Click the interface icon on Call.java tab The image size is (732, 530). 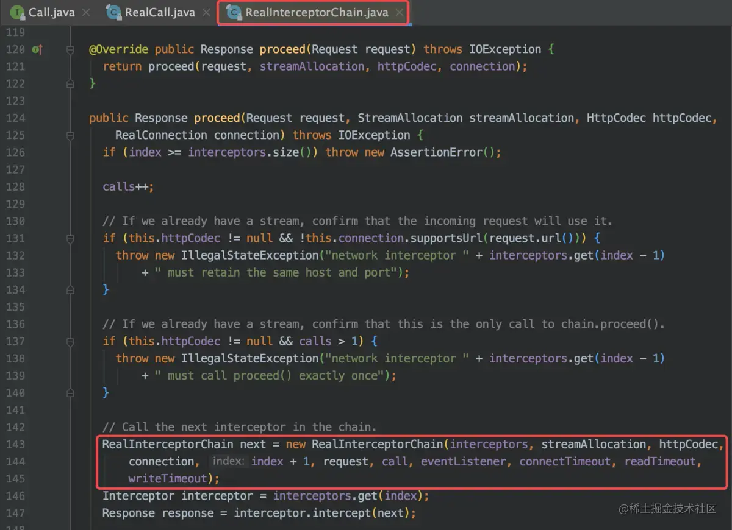click(17, 12)
